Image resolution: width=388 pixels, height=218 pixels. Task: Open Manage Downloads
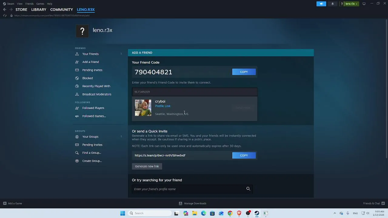(x=192, y=203)
